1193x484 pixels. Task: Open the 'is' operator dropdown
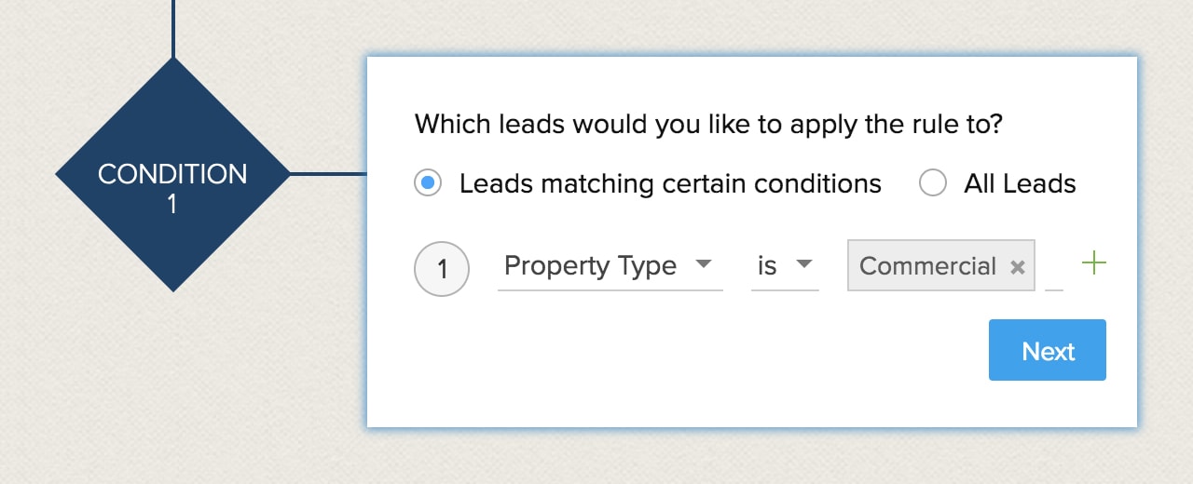(x=785, y=266)
